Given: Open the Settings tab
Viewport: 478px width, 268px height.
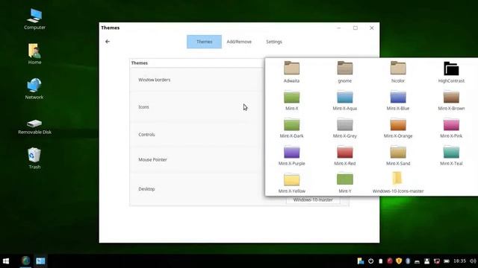Looking at the screenshot, I should tap(274, 42).
